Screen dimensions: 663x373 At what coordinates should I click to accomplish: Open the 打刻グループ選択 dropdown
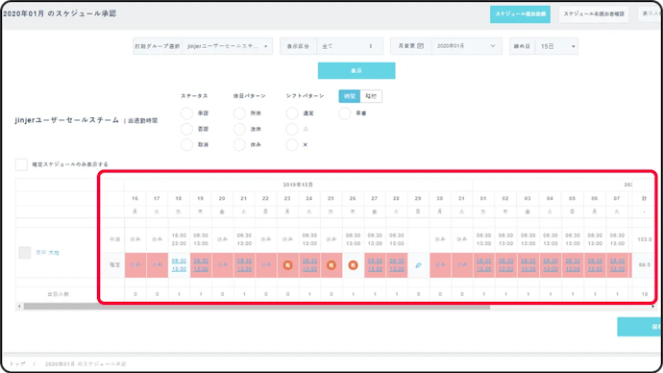[228, 46]
